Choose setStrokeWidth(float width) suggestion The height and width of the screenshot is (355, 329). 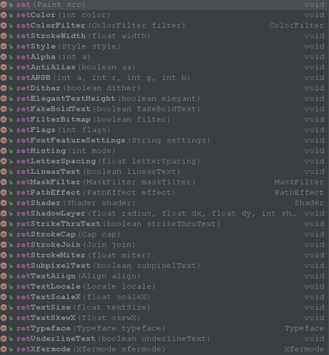point(164,36)
